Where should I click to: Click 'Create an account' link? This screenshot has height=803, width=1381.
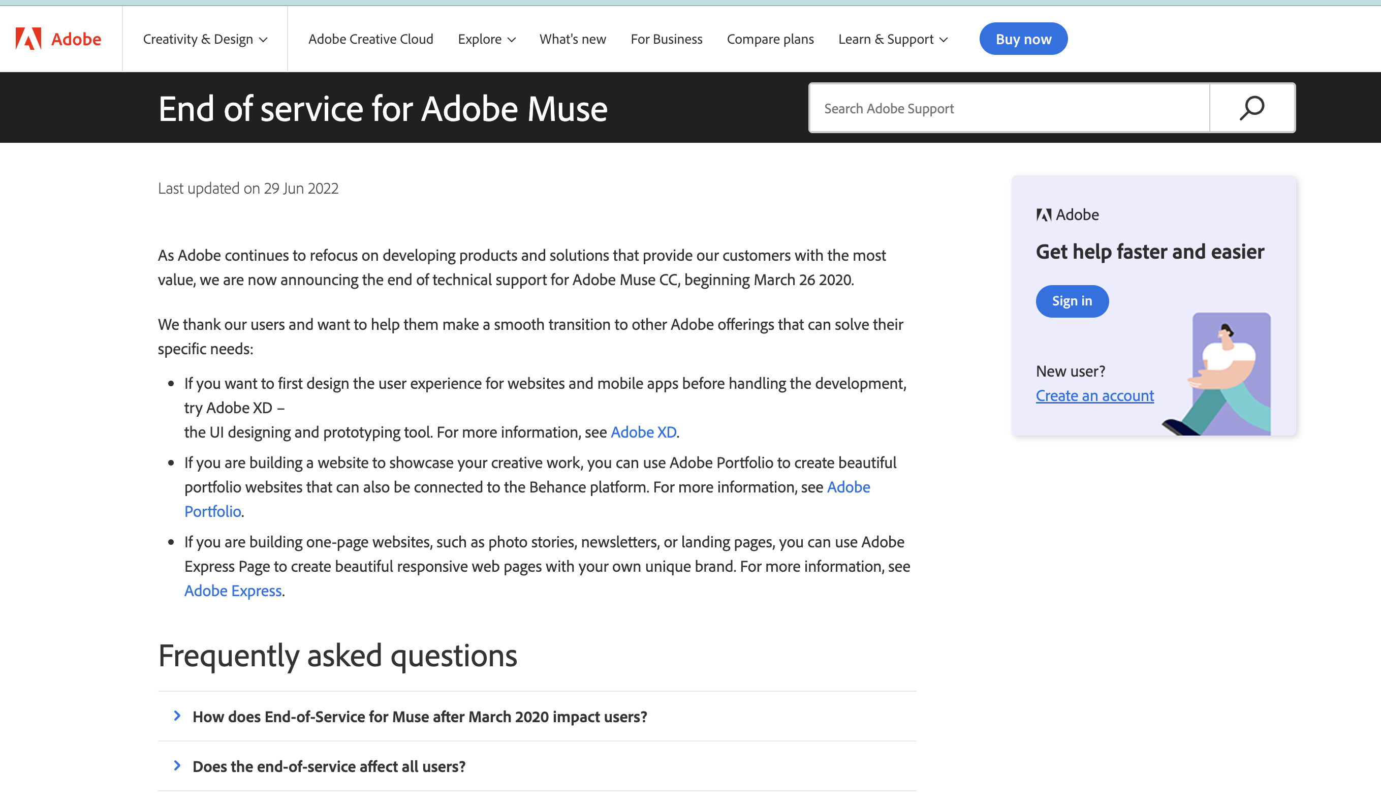pyautogui.click(x=1094, y=395)
